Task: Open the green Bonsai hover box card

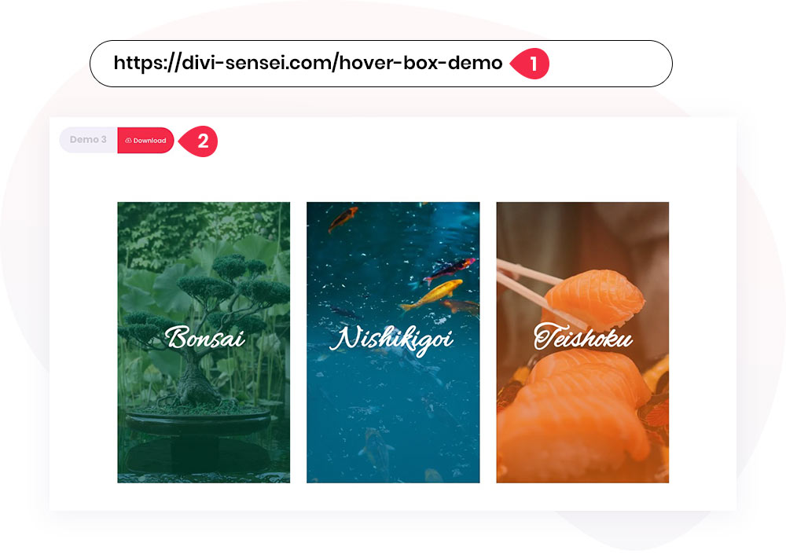Action: click(204, 343)
